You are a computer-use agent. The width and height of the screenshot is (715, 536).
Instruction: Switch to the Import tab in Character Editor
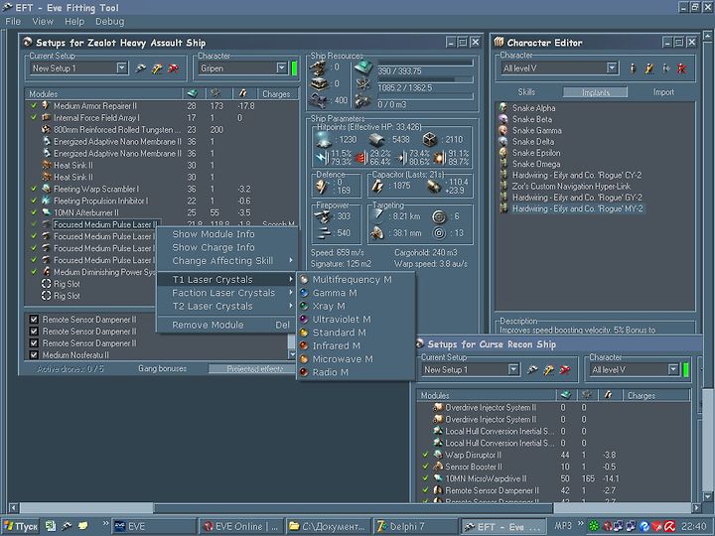[x=663, y=92]
